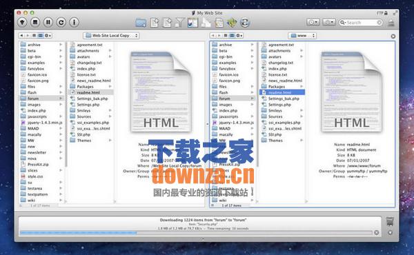Click the FTP lock indicator in the title bar

point(382,13)
